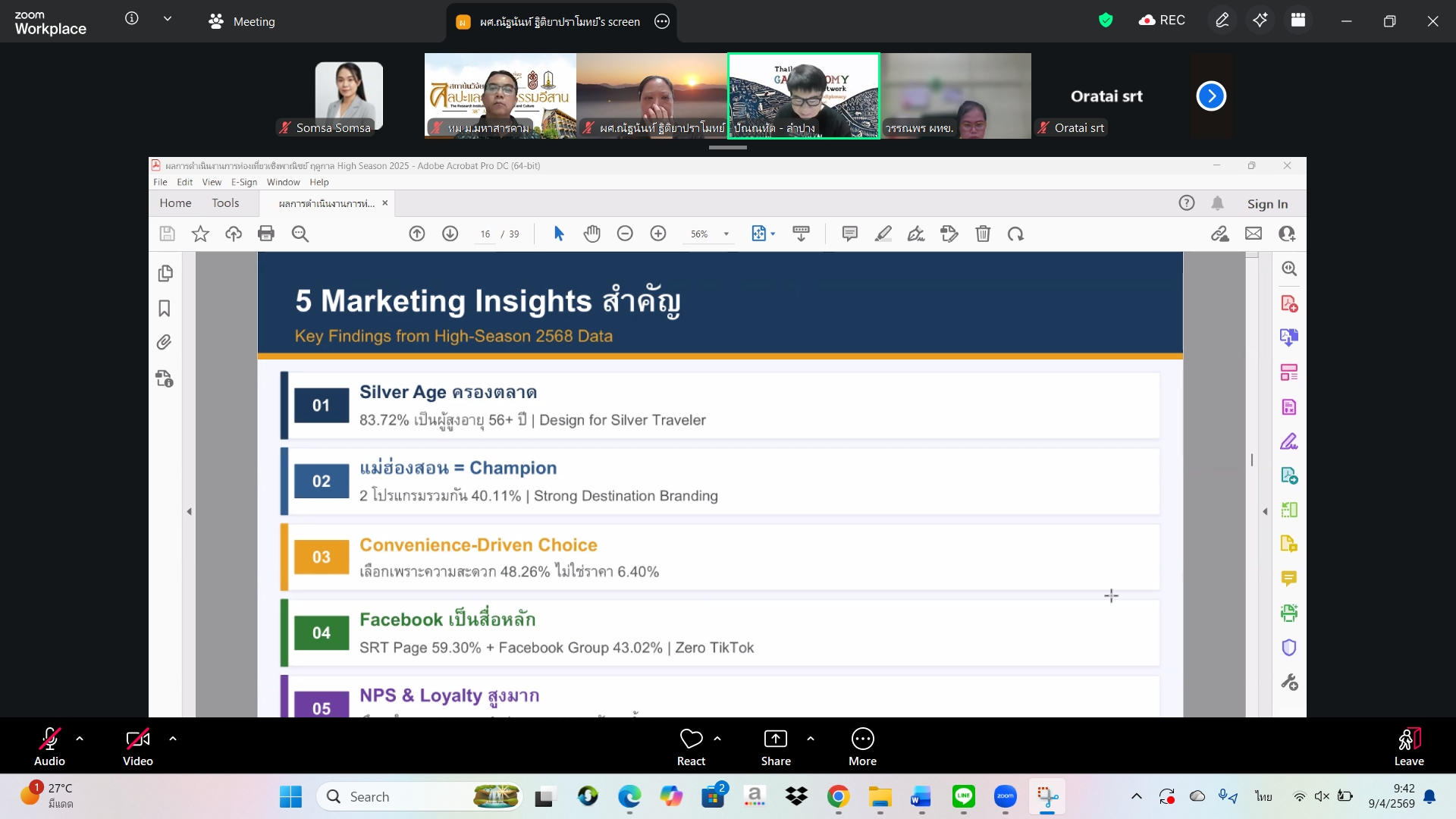Click the Zoom out minus icon
1456x819 pixels.
point(625,234)
